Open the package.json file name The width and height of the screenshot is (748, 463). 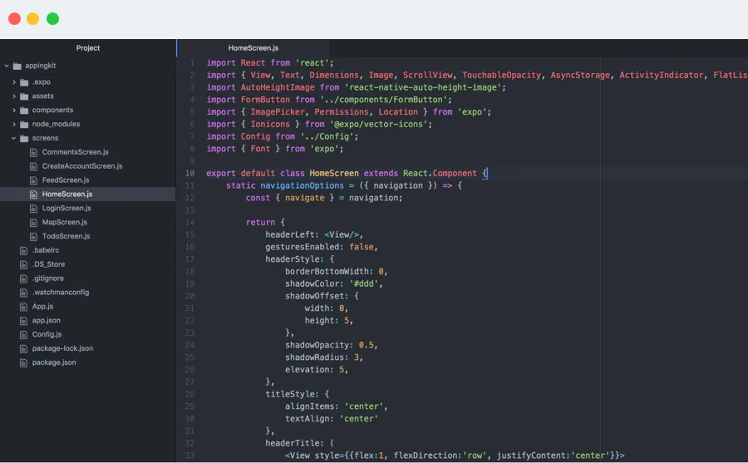54,362
